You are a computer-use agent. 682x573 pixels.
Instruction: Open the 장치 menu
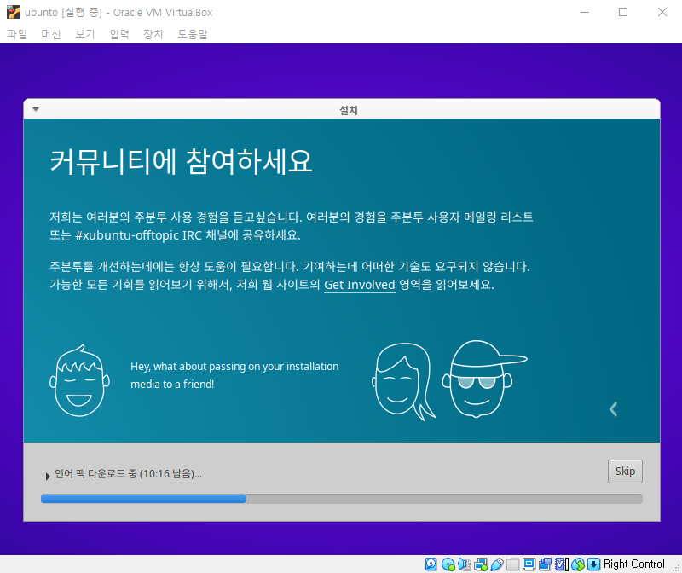coord(153,34)
